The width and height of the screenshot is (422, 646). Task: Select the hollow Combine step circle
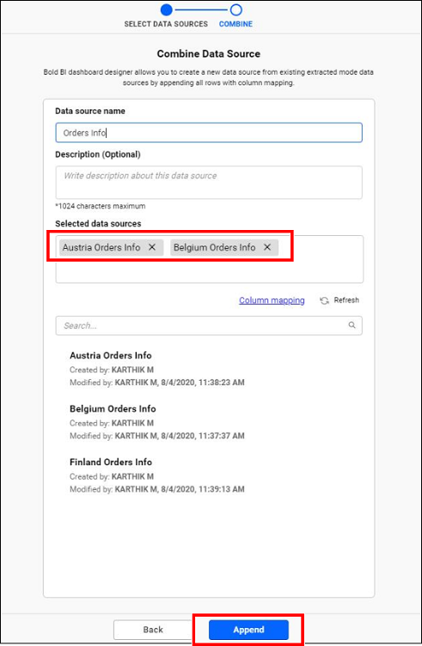click(x=235, y=9)
